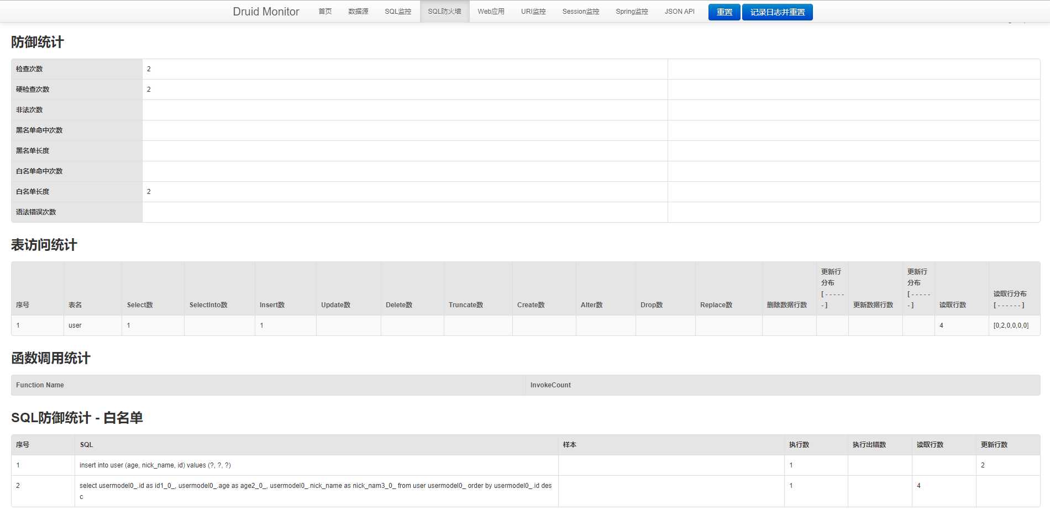Image resolution: width=1050 pixels, height=515 pixels.
Task: Go to the 数据源 tab
Action: coord(358,12)
